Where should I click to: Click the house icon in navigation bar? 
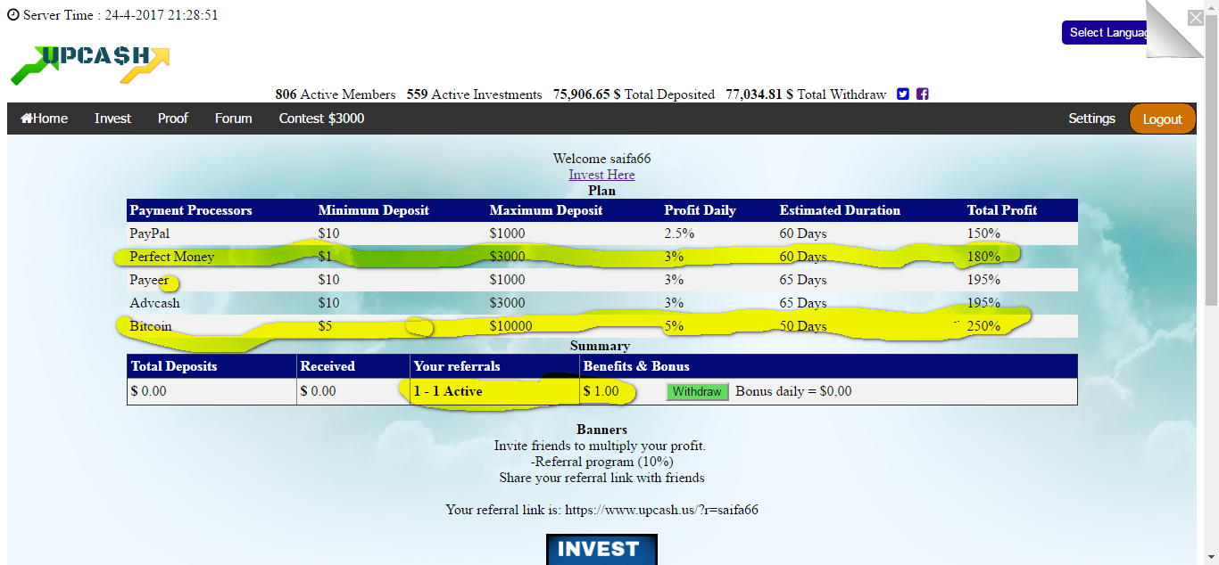pyautogui.click(x=27, y=119)
